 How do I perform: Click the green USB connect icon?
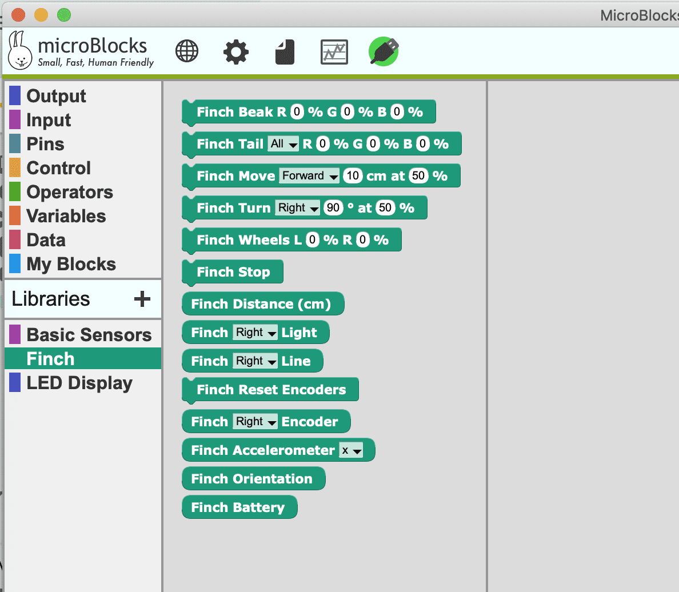tap(384, 51)
